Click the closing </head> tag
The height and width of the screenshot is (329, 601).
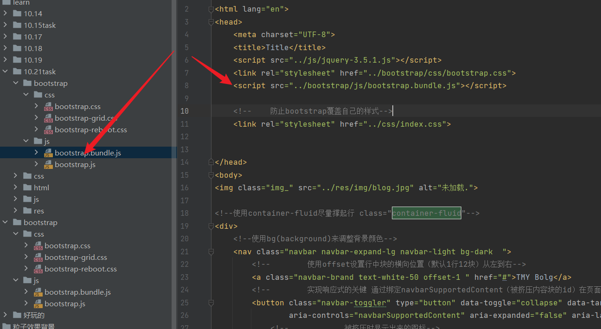231,162
